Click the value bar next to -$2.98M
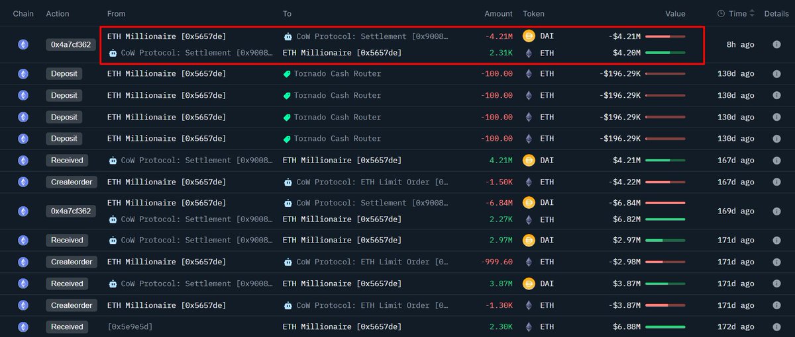The image size is (795, 337). click(x=665, y=262)
